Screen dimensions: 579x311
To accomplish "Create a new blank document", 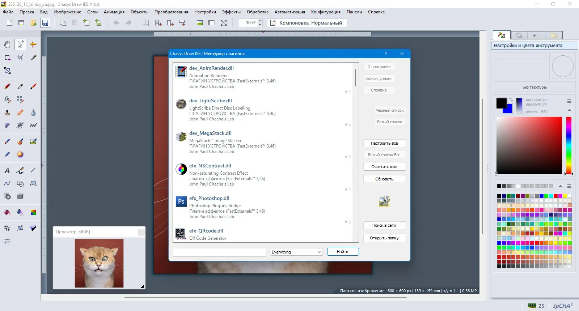I will pos(9,23).
